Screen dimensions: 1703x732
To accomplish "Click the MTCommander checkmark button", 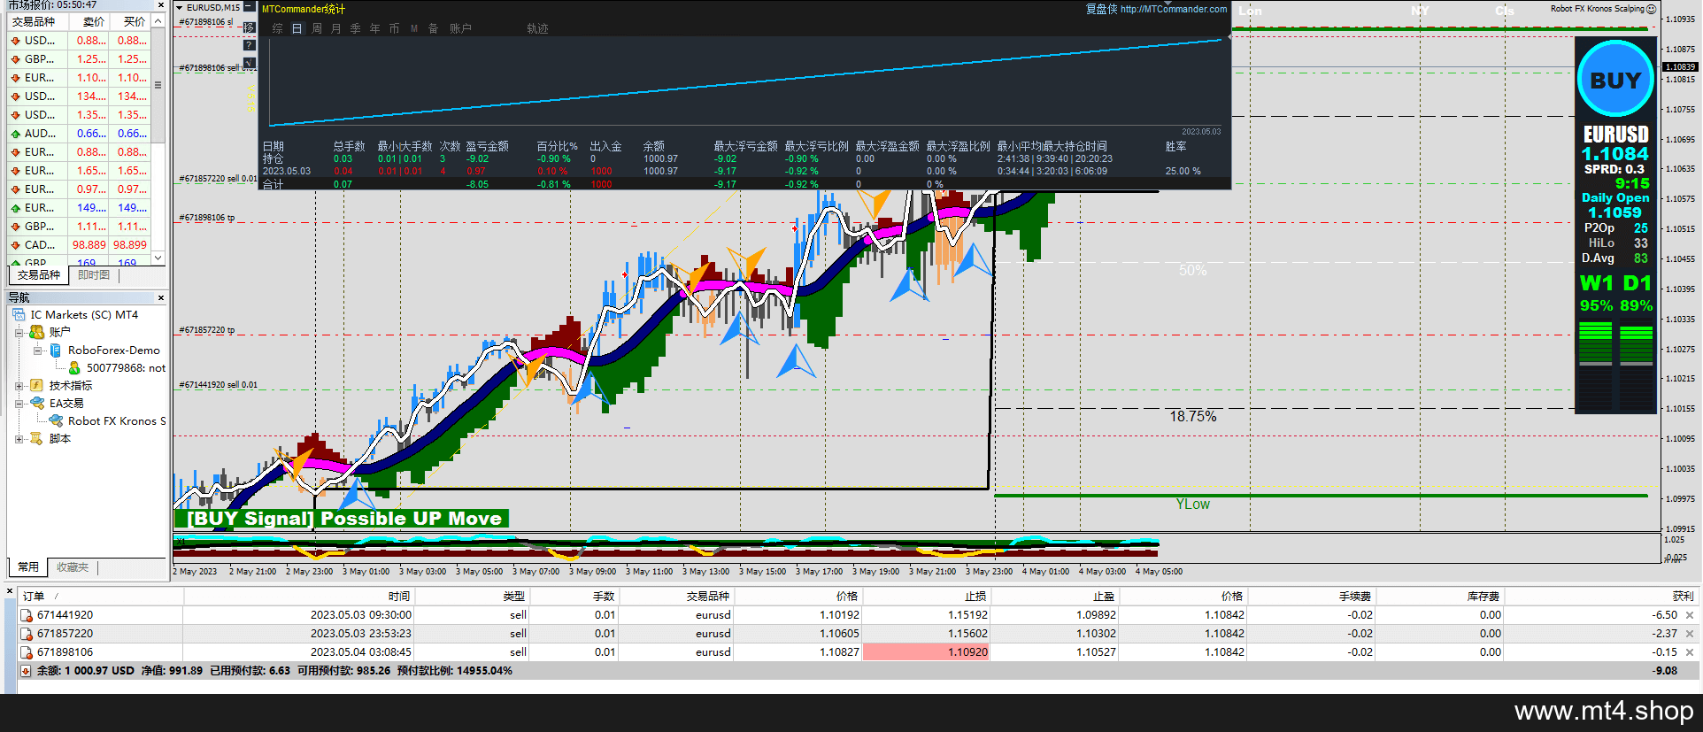I will 249,63.
